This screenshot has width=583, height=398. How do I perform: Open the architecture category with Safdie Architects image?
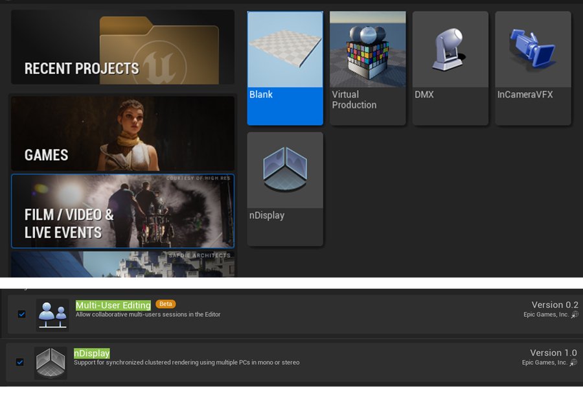[x=122, y=264]
